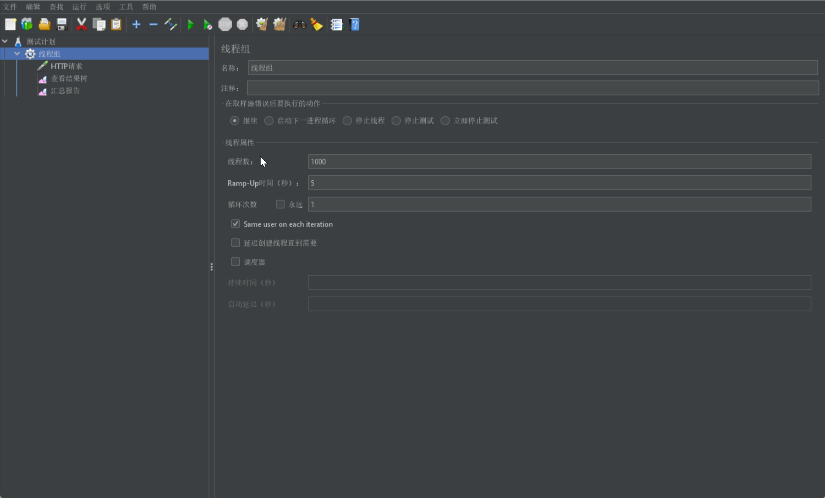Select HTTP请求 in the tree
The image size is (825, 498).
pos(66,65)
